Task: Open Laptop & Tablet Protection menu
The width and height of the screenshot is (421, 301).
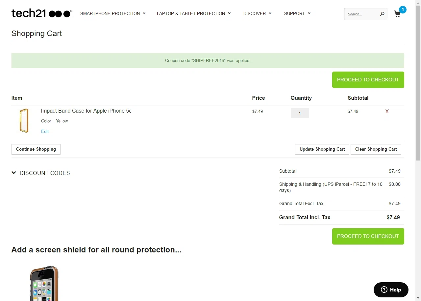Action: (x=194, y=13)
